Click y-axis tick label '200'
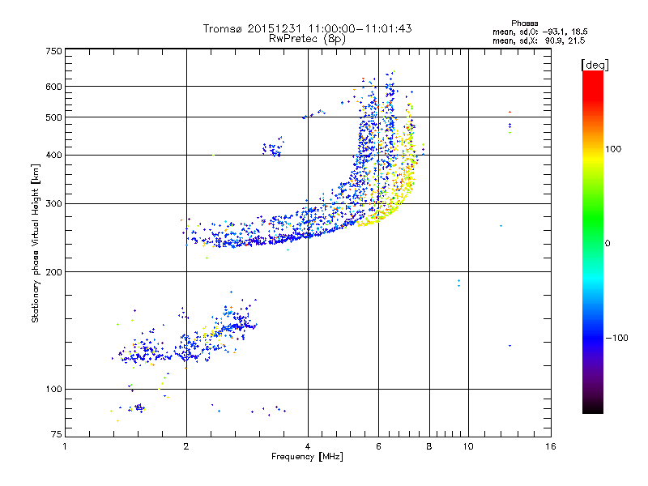This screenshot has width=648, height=486. [54, 272]
